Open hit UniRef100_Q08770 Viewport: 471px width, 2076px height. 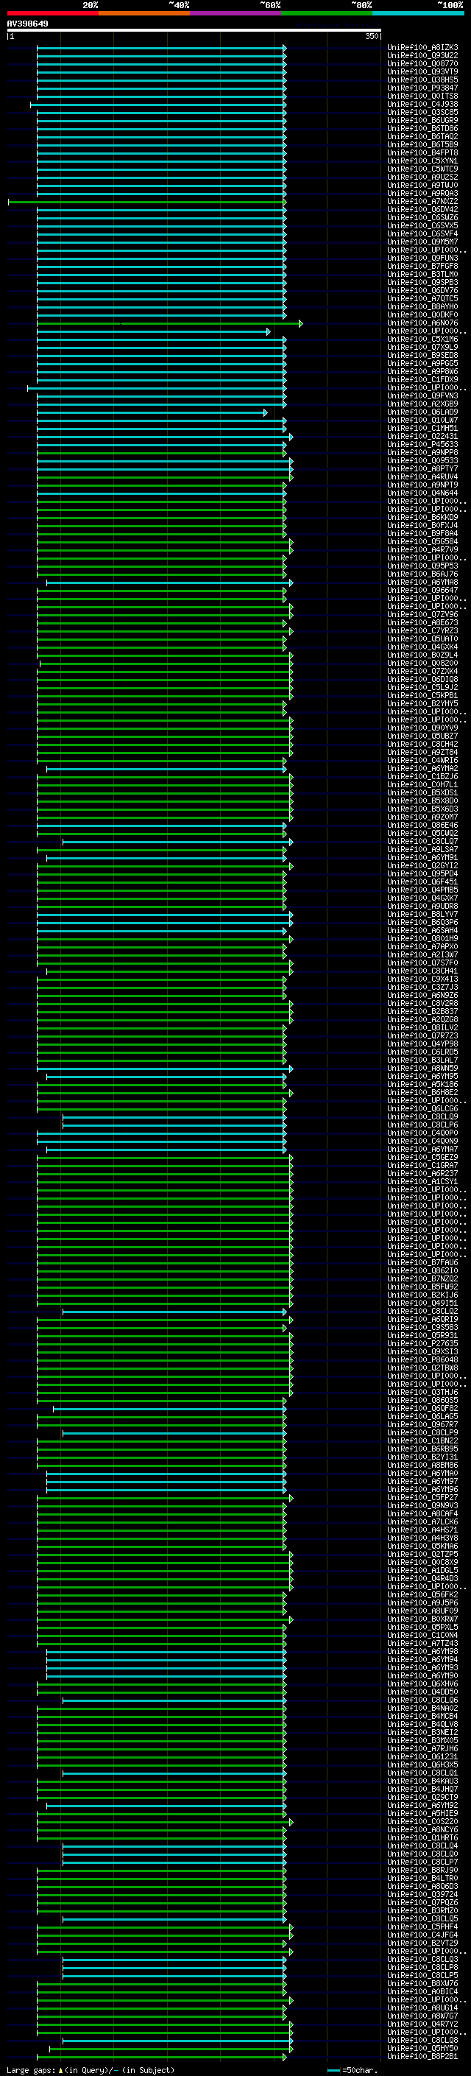click(422, 63)
